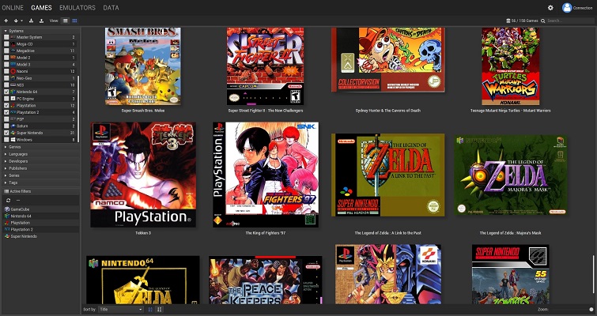Image resolution: width=597 pixels, height=316 pixels.
Task: Select the grid view icon
Action: [74, 21]
